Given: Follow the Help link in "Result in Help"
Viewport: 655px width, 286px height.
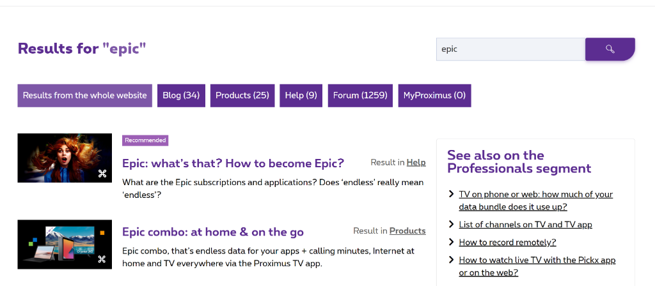Looking at the screenshot, I should 416,163.
